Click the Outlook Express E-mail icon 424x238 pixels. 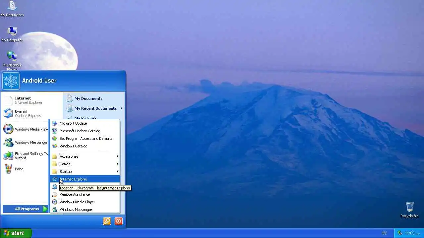coord(8,113)
